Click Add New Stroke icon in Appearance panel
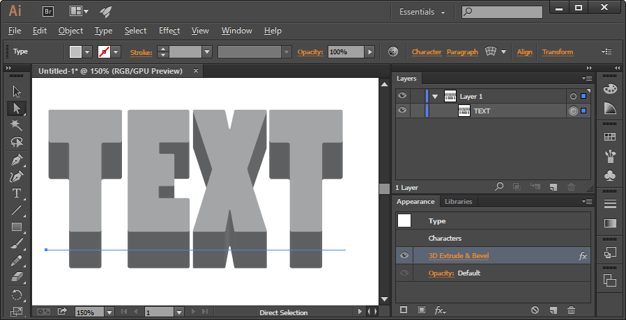626x320 pixels. pyautogui.click(x=404, y=310)
